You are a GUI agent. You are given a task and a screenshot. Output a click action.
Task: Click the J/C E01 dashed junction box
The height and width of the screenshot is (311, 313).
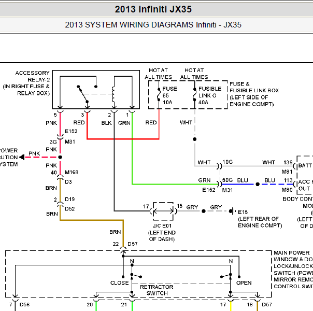(163, 211)
